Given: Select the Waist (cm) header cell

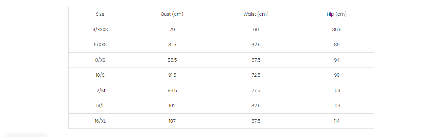Looking at the screenshot, I should click(256, 14).
